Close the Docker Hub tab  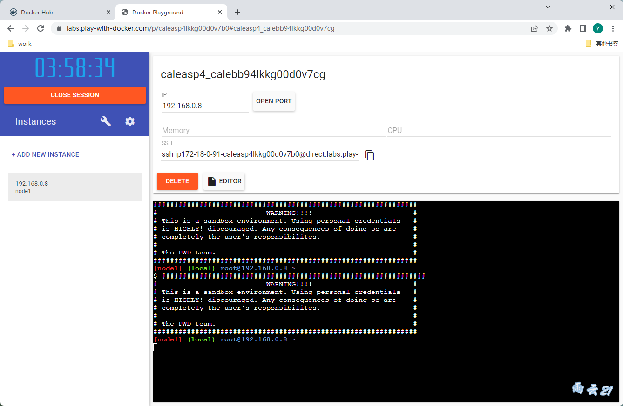tap(108, 12)
